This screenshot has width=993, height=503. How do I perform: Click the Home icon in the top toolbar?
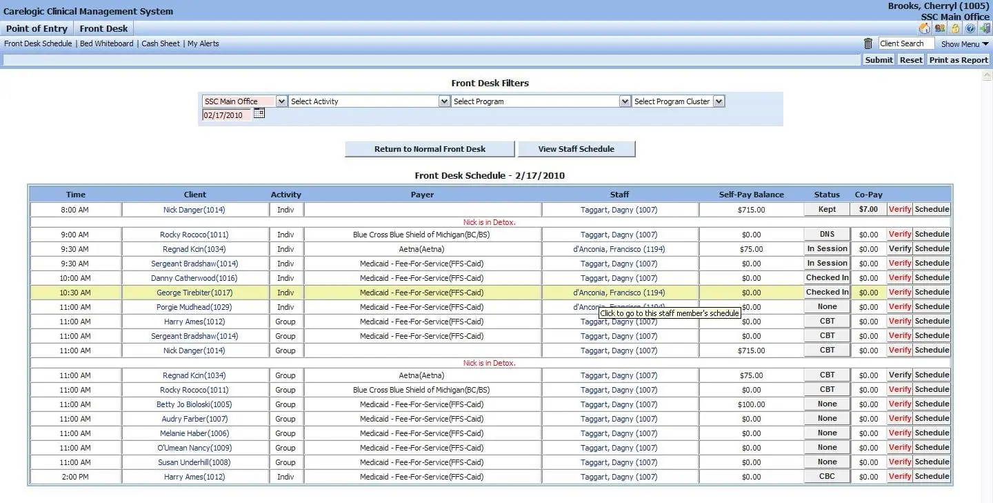(x=924, y=28)
